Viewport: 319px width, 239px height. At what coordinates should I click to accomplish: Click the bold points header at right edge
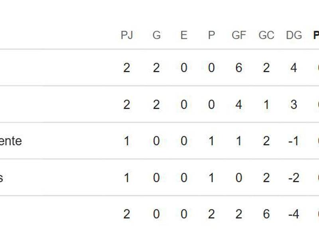[316, 35]
